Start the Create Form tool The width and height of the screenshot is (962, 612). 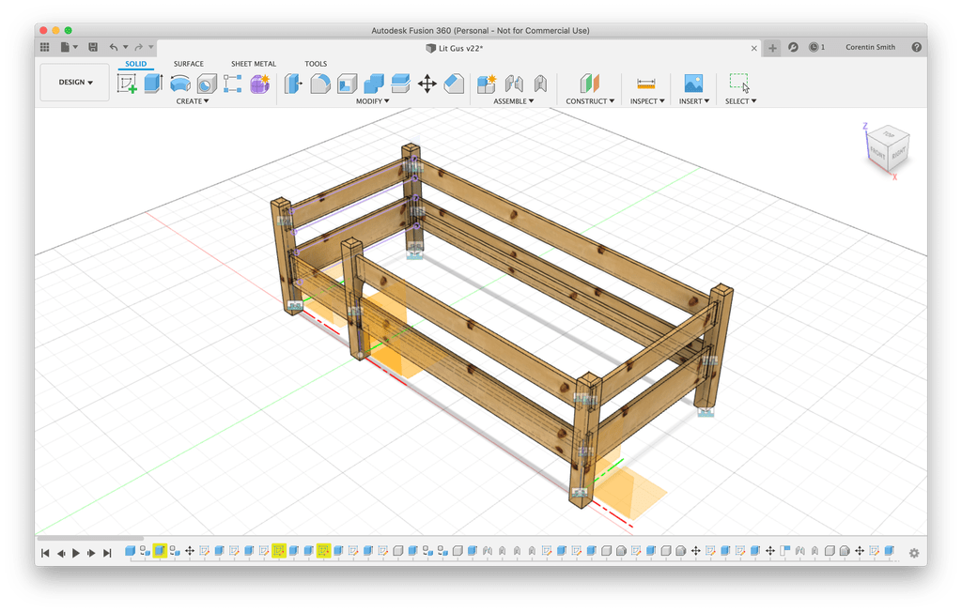tap(259, 84)
